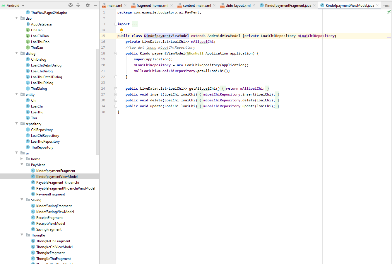Viewport: 392px width, 264px height.
Task: Collapse the PayMent folder
Action: pos(22,165)
